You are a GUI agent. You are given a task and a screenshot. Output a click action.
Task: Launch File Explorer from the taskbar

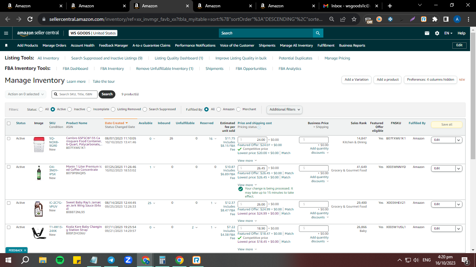pos(43,260)
